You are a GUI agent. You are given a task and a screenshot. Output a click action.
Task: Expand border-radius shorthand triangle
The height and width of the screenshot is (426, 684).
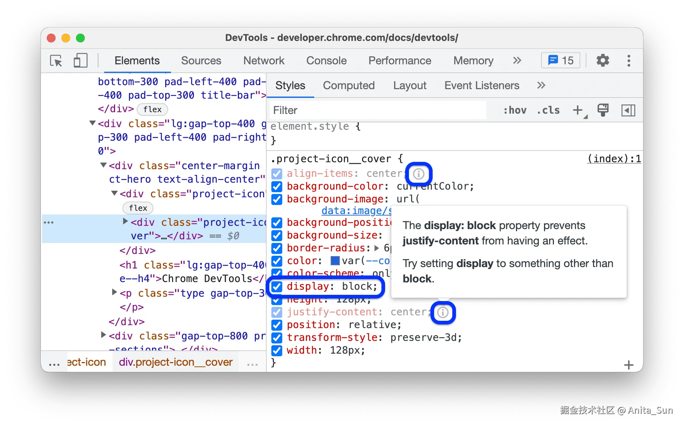coord(377,248)
